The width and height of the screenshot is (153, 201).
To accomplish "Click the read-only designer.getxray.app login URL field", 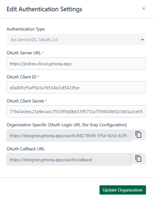I will 69,135.
